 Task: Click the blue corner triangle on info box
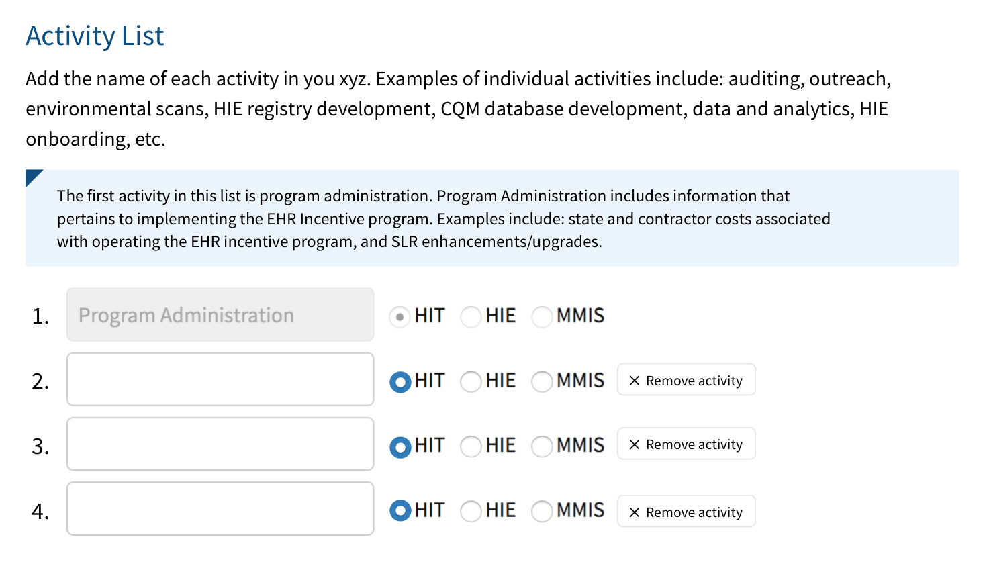32,176
